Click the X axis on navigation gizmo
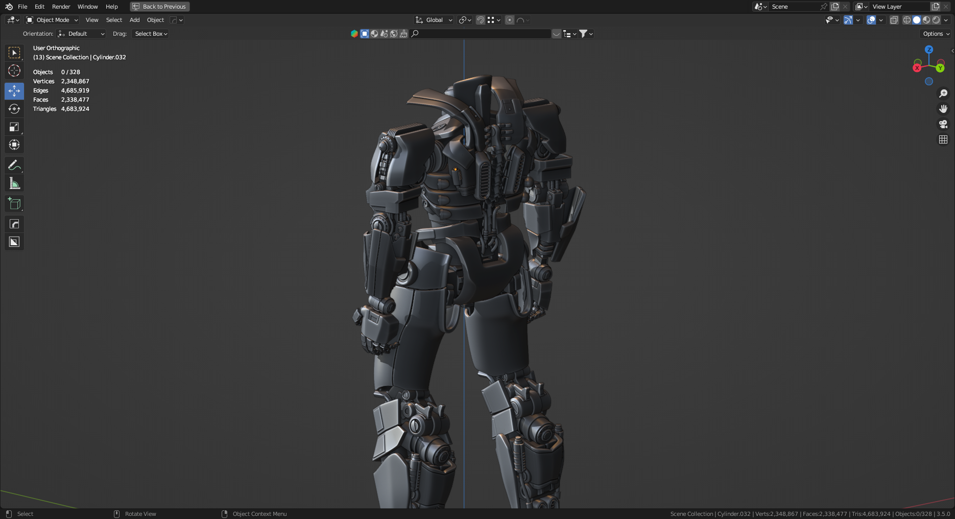The image size is (955, 519). coord(917,68)
